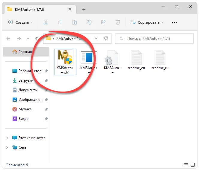Select the readme_ru text file

160,60
